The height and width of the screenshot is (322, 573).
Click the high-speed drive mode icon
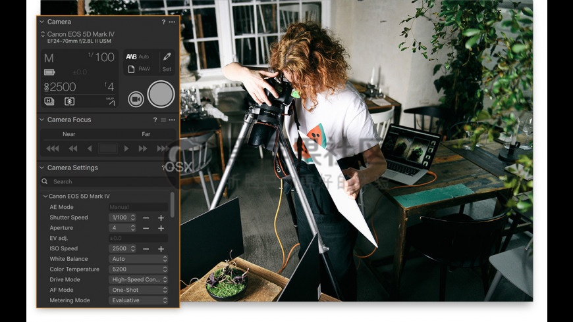(x=49, y=101)
